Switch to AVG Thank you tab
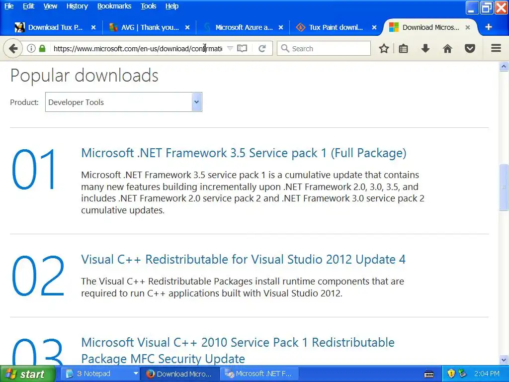The image size is (509, 382). point(149,27)
